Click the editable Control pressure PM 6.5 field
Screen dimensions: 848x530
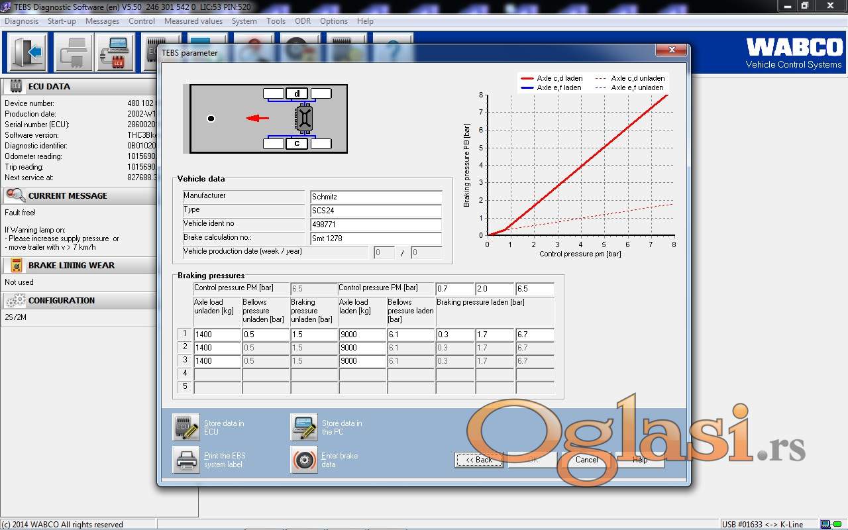[x=535, y=289]
